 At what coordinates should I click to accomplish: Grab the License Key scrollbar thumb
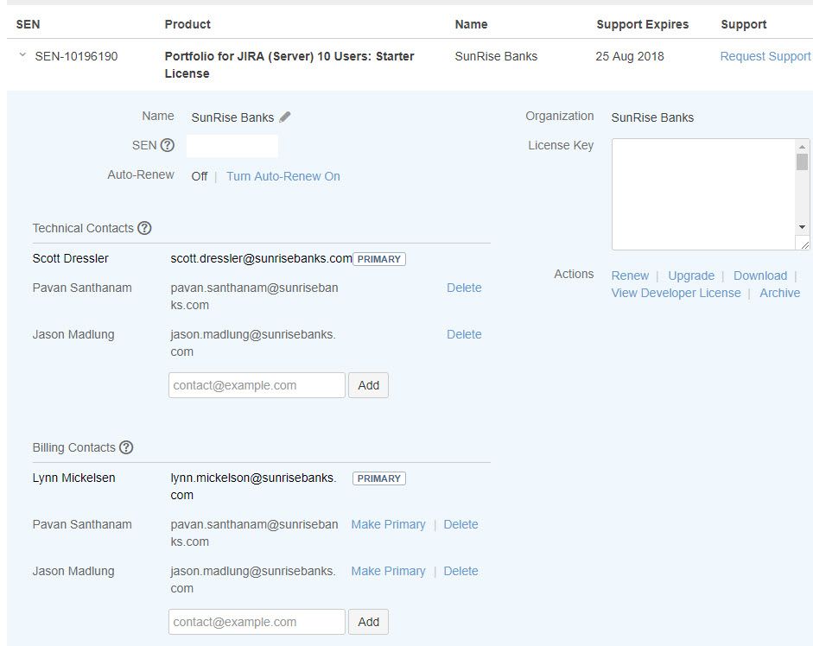pyautogui.click(x=802, y=161)
